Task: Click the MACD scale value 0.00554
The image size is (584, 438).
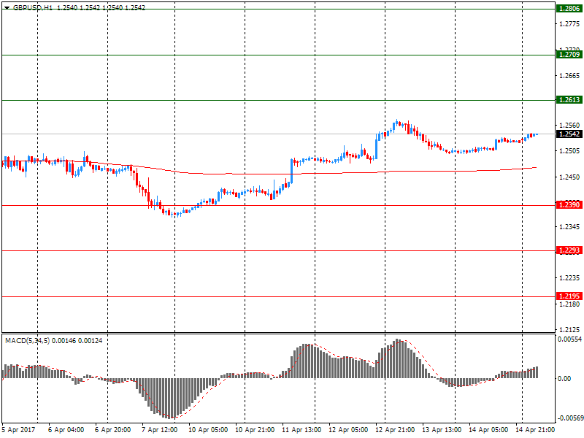Action: click(x=569, y=339)
